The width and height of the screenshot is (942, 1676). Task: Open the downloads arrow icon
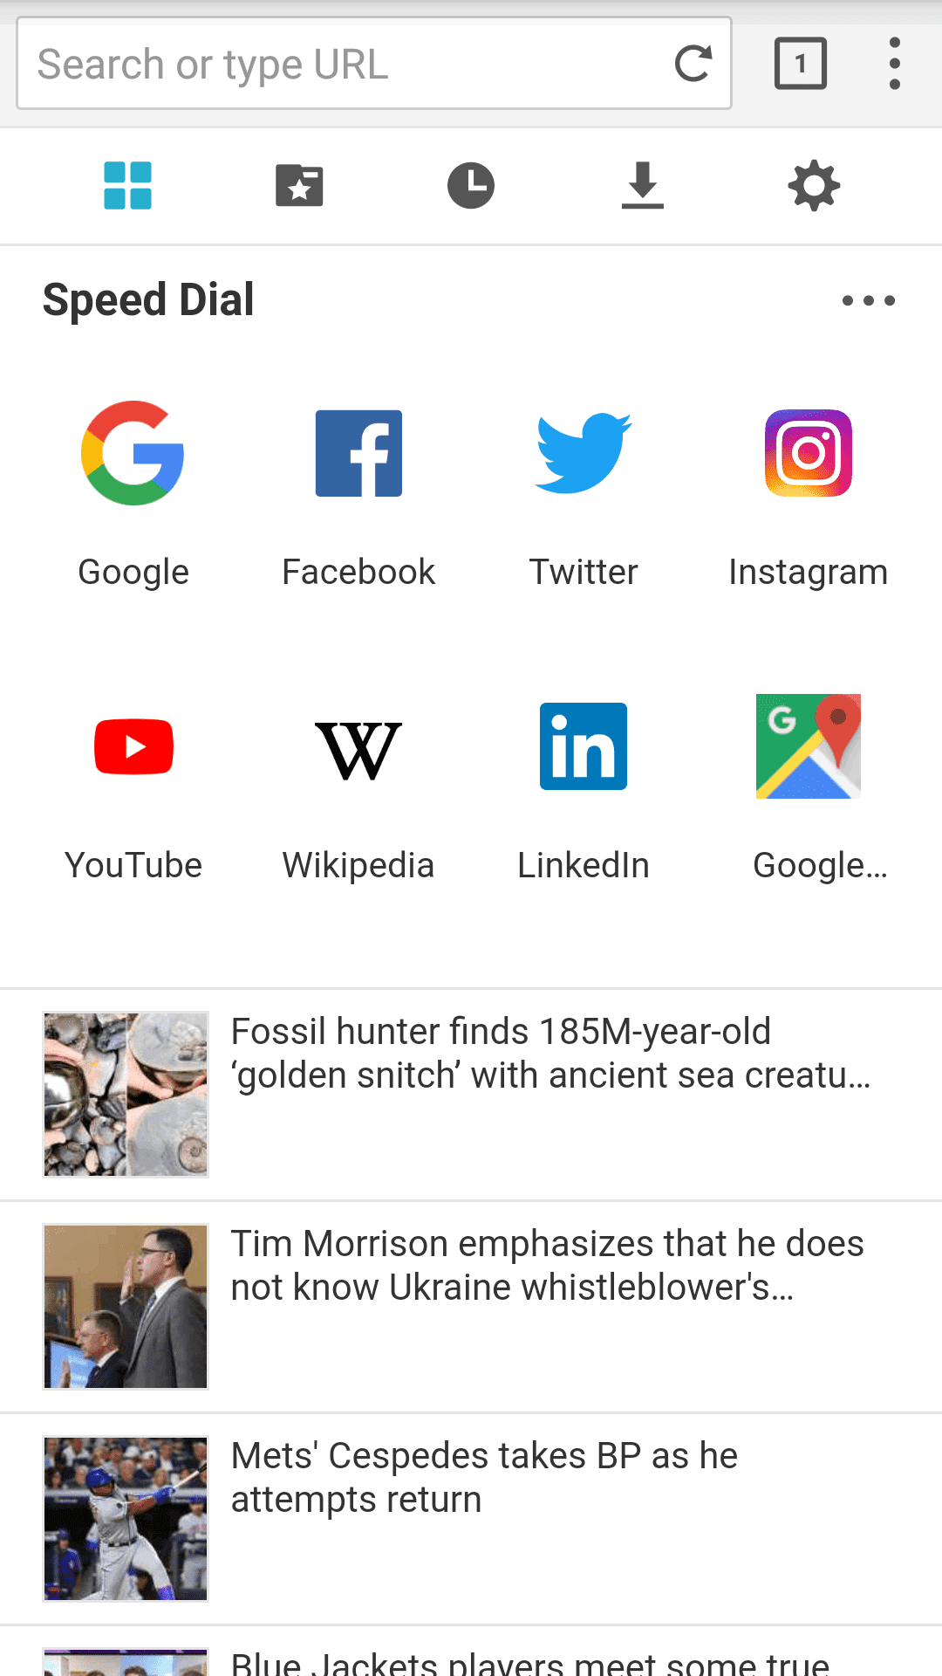coord(643,186)
